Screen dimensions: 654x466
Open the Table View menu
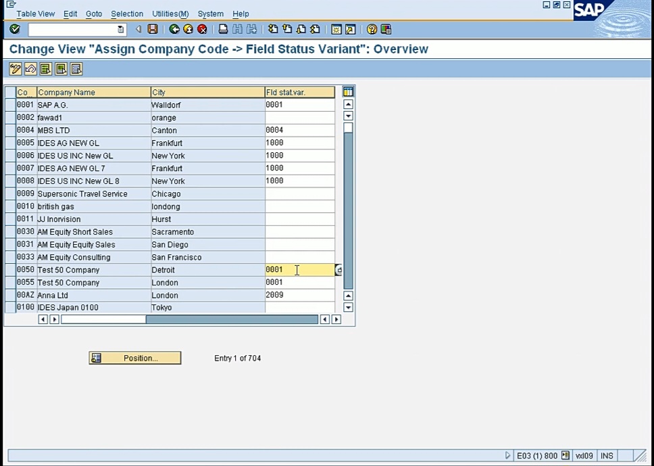click(x=35, y=14)
